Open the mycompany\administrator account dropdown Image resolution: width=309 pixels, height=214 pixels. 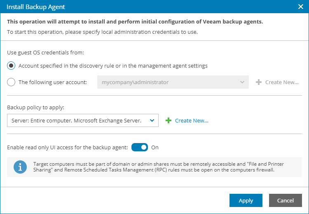tap(169, 82)
